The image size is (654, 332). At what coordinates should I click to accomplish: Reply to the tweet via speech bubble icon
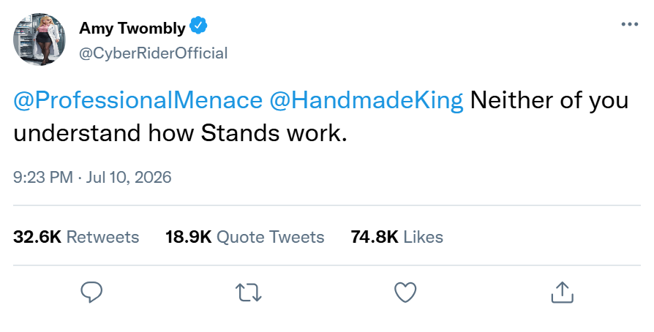point(91,292)
